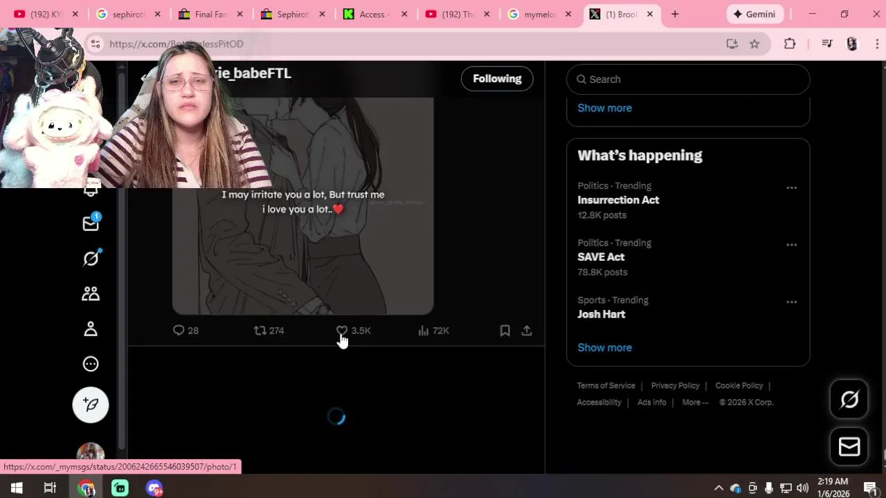Click the x.com address bar URL

[x=177, y=44]
